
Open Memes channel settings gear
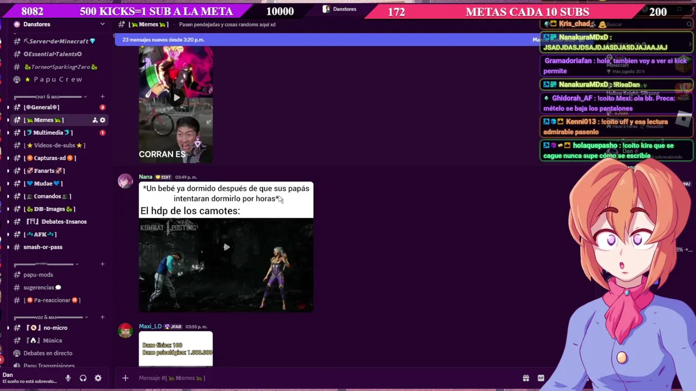click(x=102, y=120)
